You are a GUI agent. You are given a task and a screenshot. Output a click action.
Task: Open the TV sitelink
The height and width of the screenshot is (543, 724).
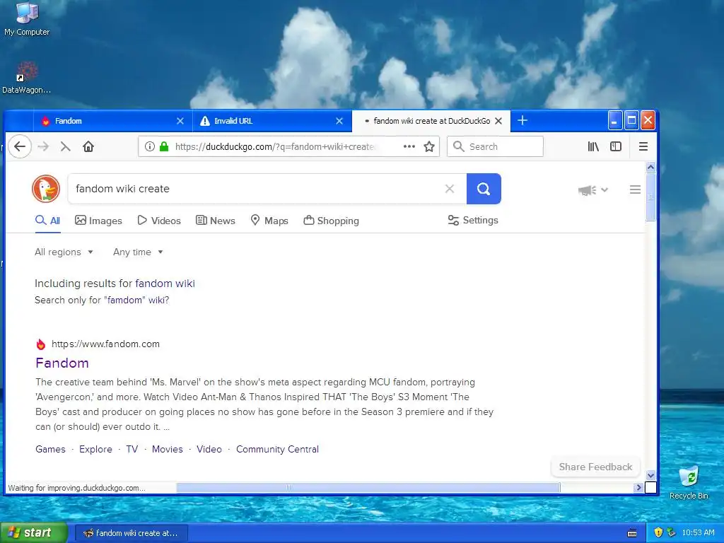132,449
